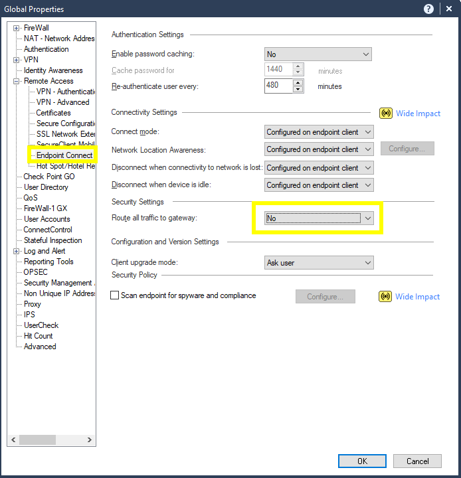This screenshot has height=478, width=461.
Task: Open the Enable password caching dropdown
Action: [318, 54]
